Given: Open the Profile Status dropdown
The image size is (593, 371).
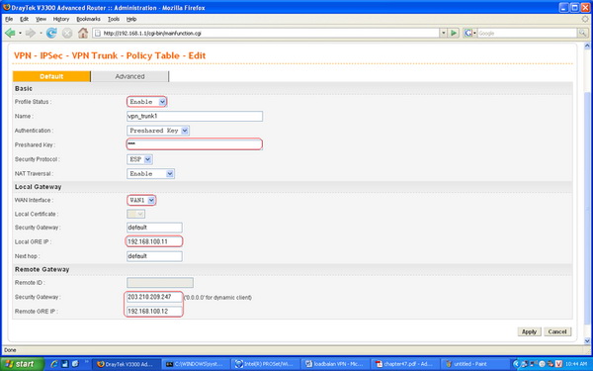Looking at the screenshot, I should coord(146,102).
